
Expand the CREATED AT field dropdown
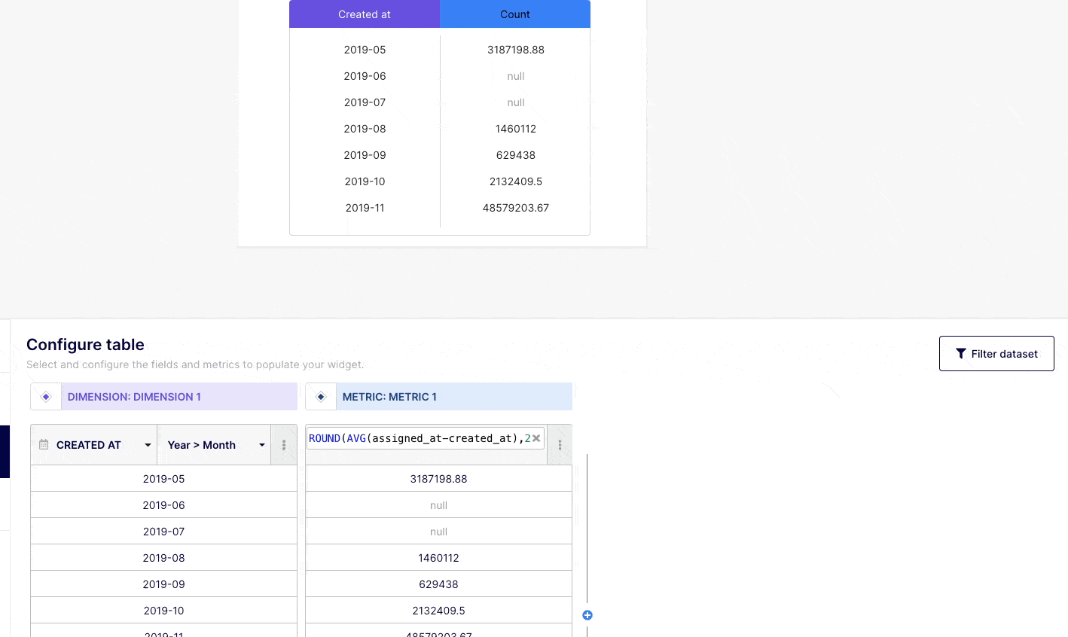pyautogui.click(x=148, y=445)
